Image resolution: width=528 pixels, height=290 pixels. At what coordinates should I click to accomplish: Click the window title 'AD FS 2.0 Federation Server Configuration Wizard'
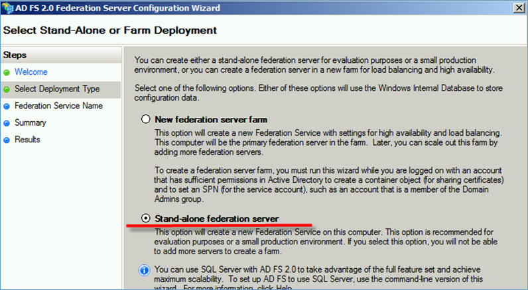[118, 8]
